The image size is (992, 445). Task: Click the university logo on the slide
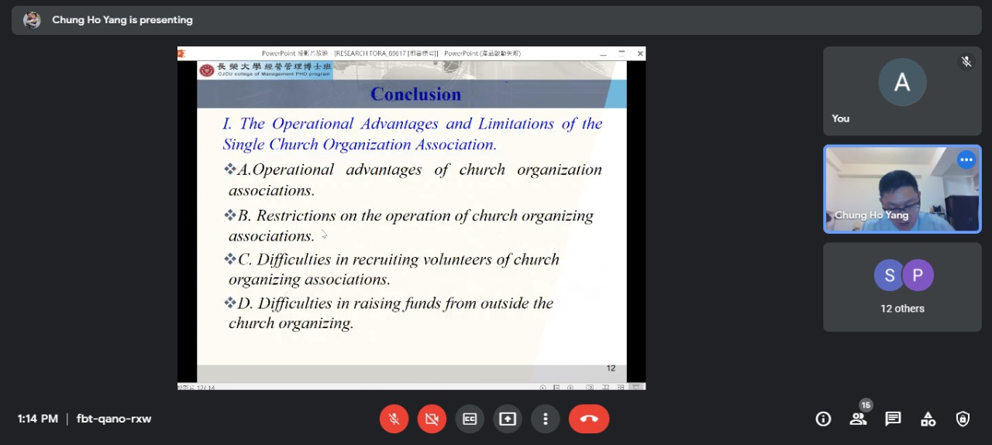206,70
